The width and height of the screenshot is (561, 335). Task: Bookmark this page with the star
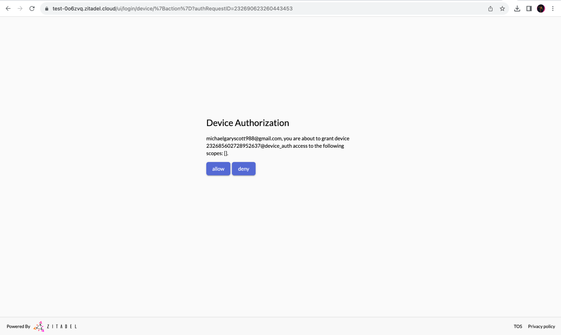[502, 9]
